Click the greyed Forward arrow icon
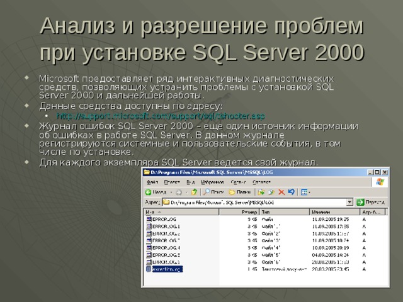The image size is (403, 302). click(x=179, y=192)
